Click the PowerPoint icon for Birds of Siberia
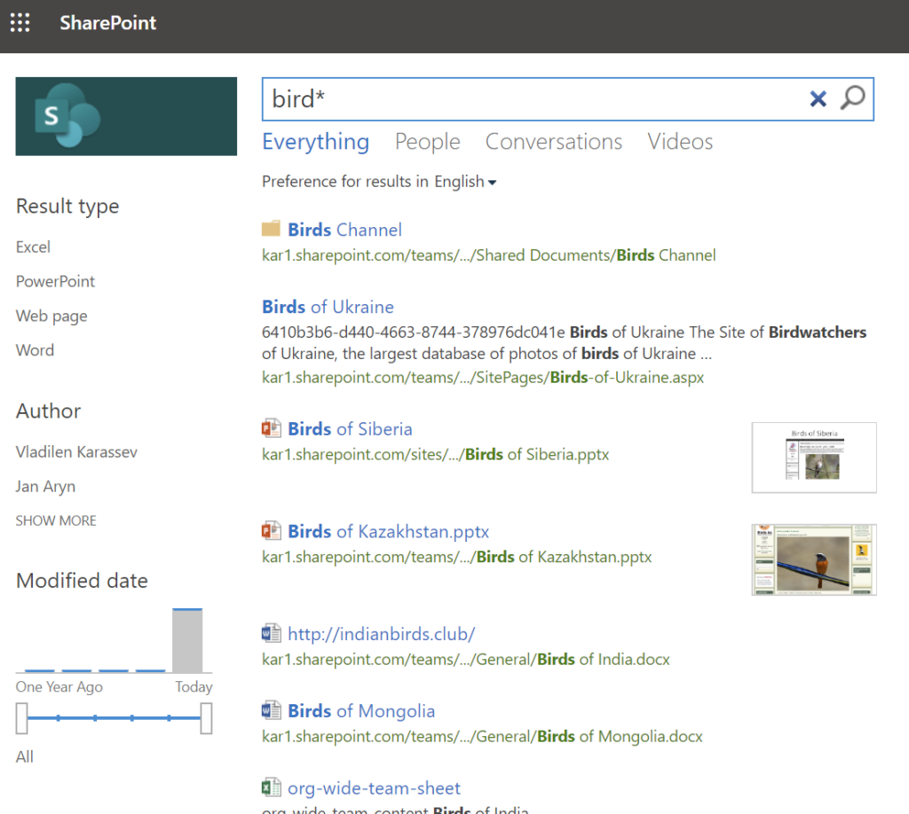This screenshot has width=909, height=814. [x=271, y=428]
